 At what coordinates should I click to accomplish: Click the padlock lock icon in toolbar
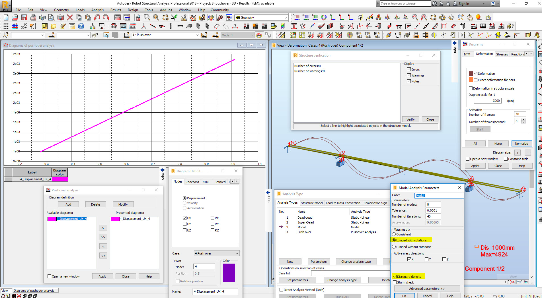(138, 18)
